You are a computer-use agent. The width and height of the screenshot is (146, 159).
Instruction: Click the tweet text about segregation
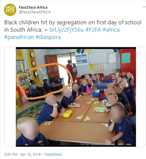tap(73, 26)
